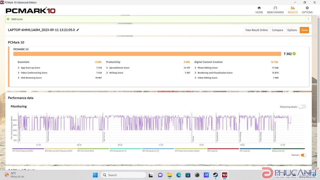Click the overall score 7 302
This screenshot has height=180, width=320.
click(287, 54)
